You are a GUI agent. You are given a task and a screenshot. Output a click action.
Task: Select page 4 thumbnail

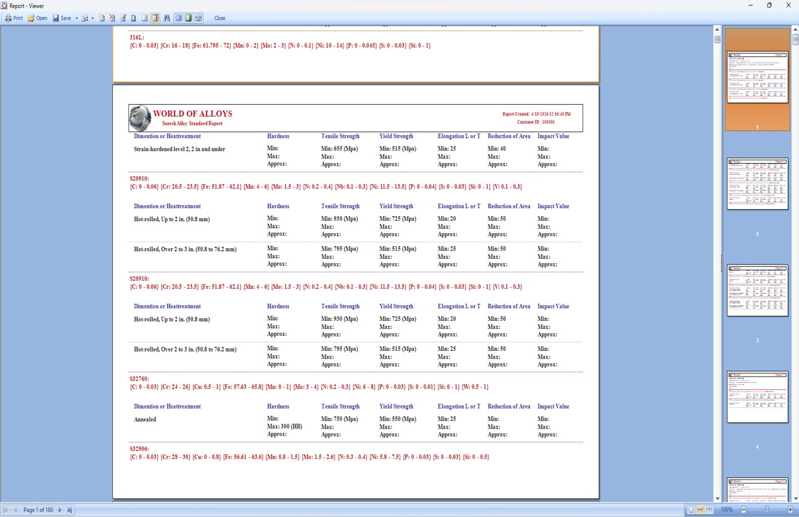[x=757, y=397]
